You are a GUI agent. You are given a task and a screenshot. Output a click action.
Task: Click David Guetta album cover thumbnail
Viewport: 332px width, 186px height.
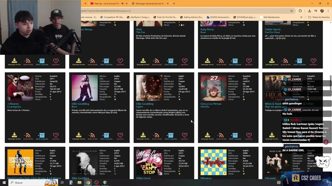point(20,162)
